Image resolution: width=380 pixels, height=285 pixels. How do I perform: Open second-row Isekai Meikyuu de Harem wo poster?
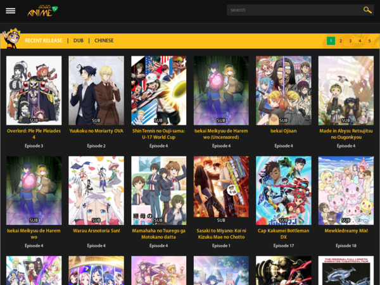[34, 190]
